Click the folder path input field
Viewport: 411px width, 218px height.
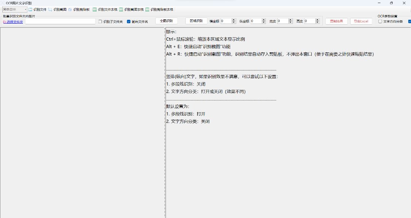click(x=60, y=22)
